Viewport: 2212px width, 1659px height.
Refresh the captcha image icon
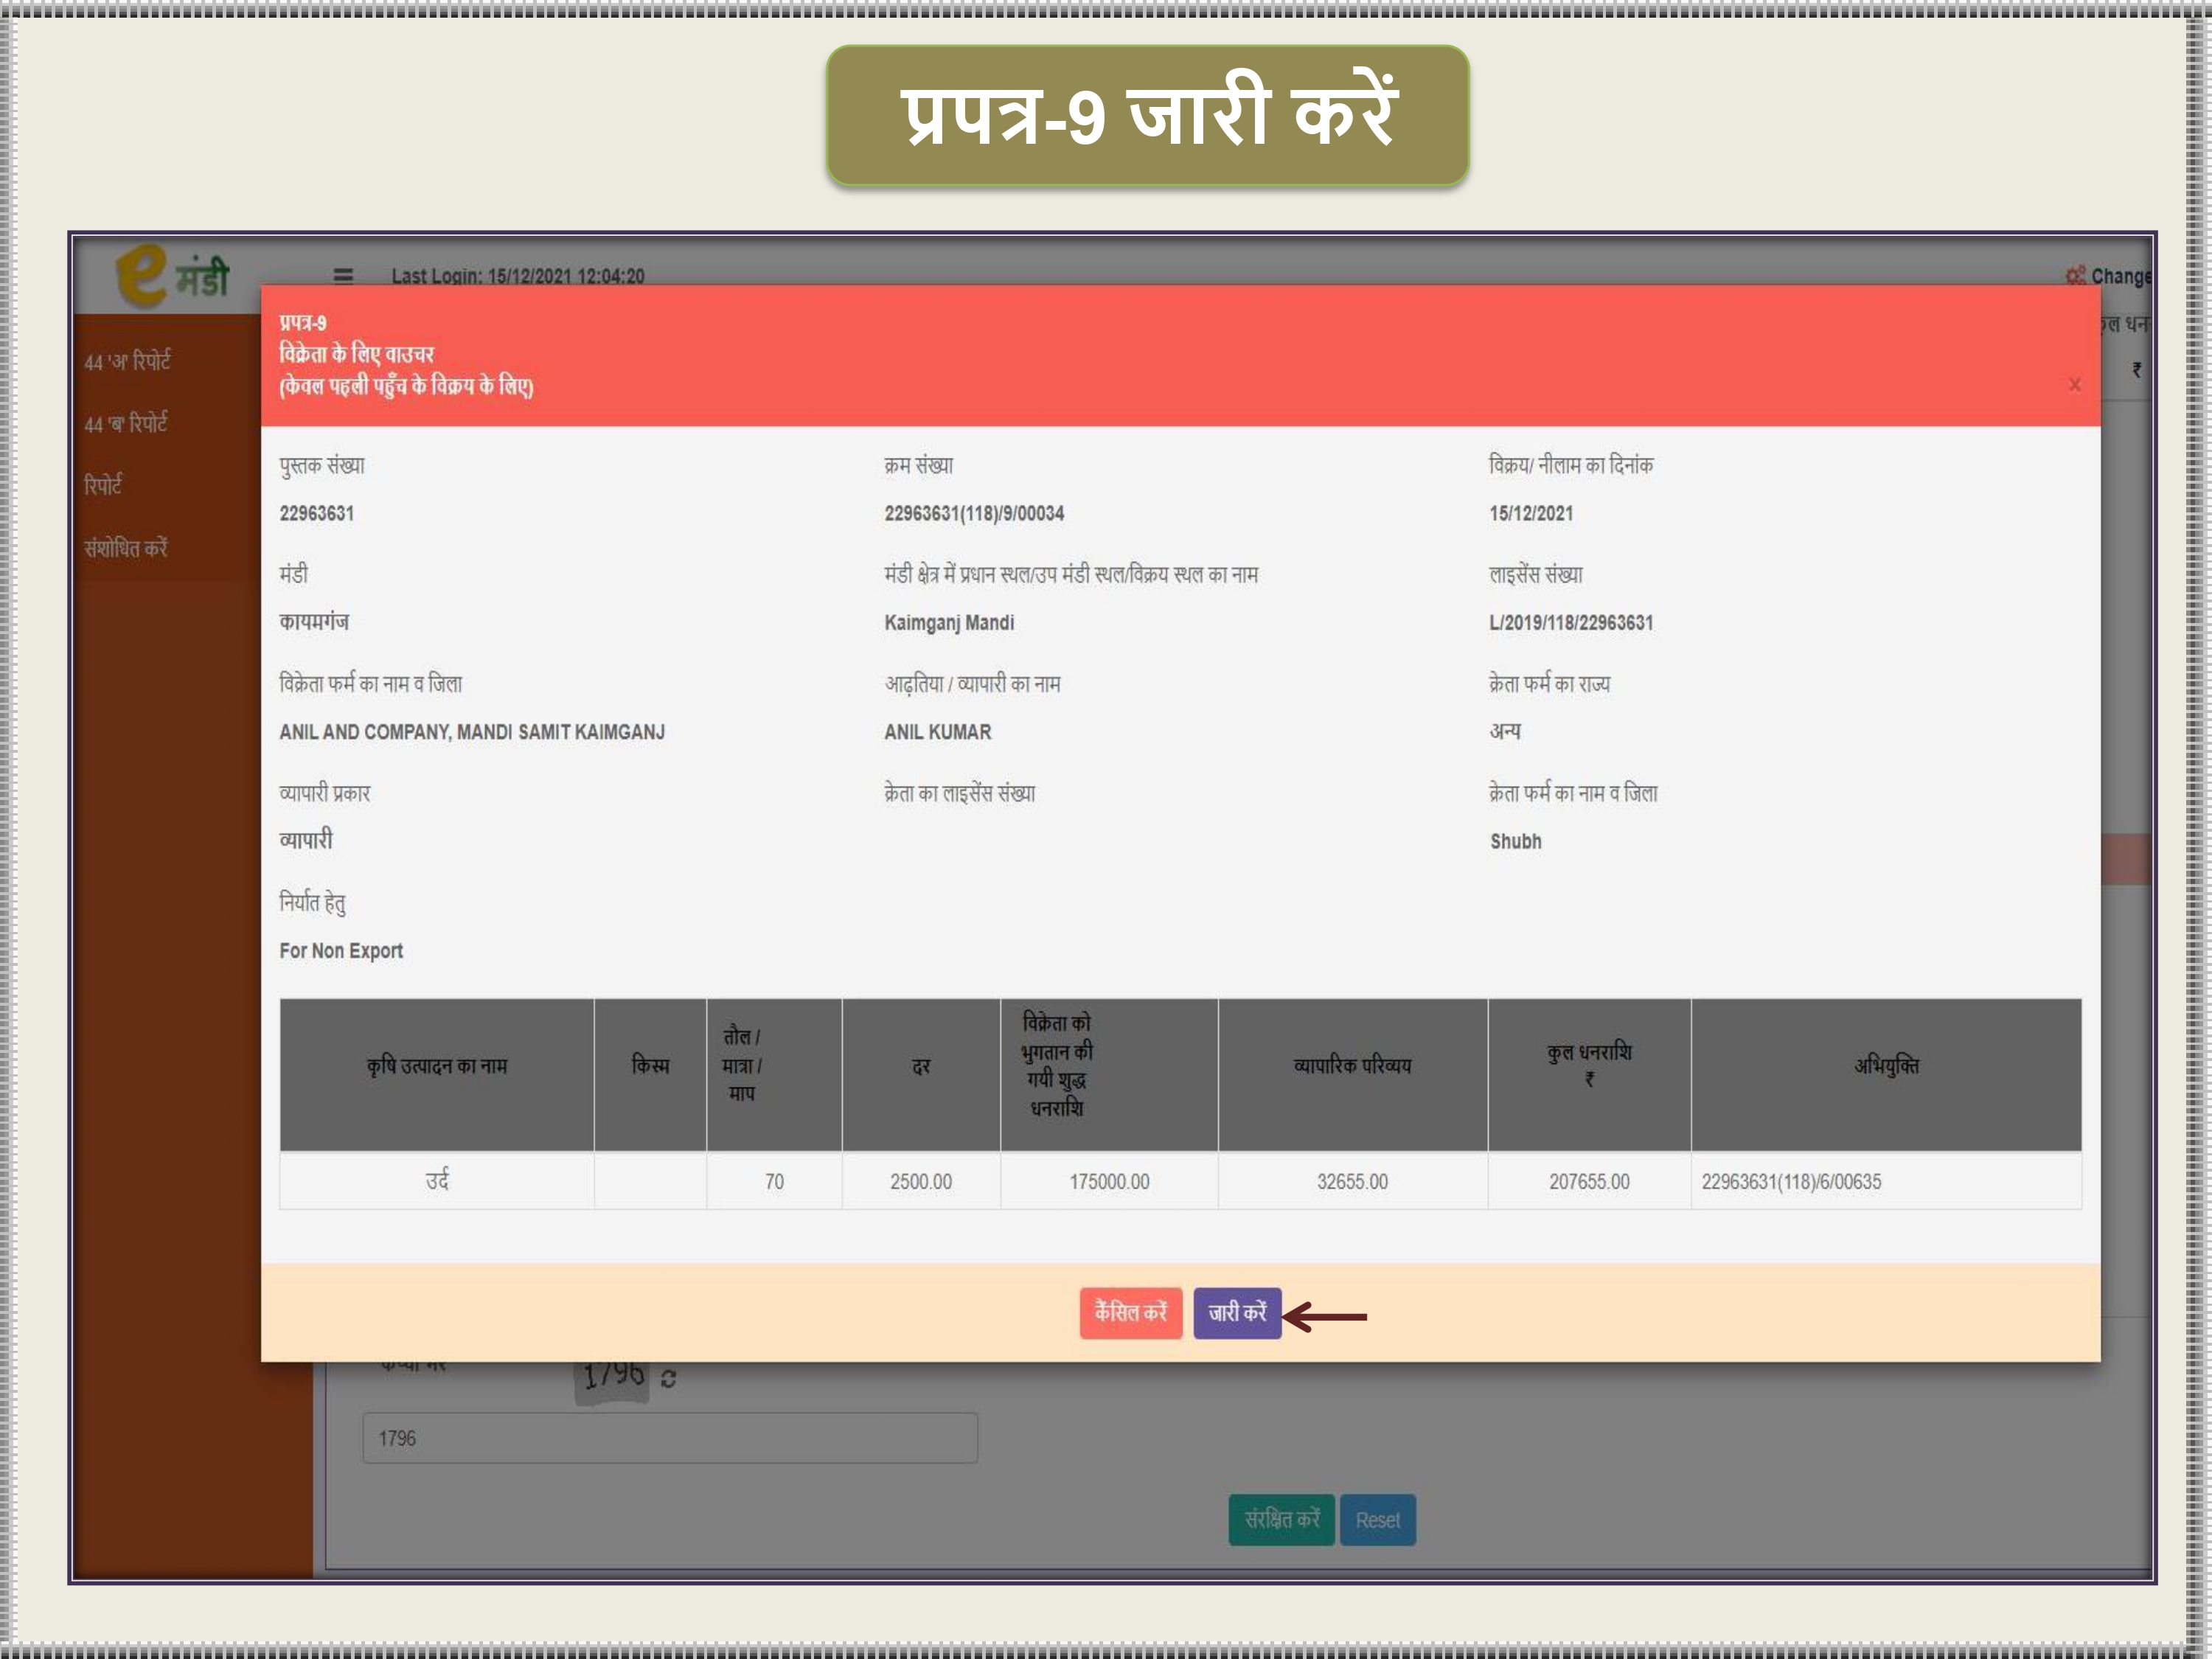[669, 1379]
